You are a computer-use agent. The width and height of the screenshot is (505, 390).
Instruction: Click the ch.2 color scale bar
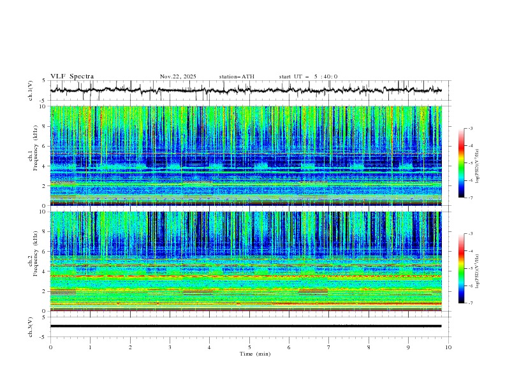click(x=461, y=268)
